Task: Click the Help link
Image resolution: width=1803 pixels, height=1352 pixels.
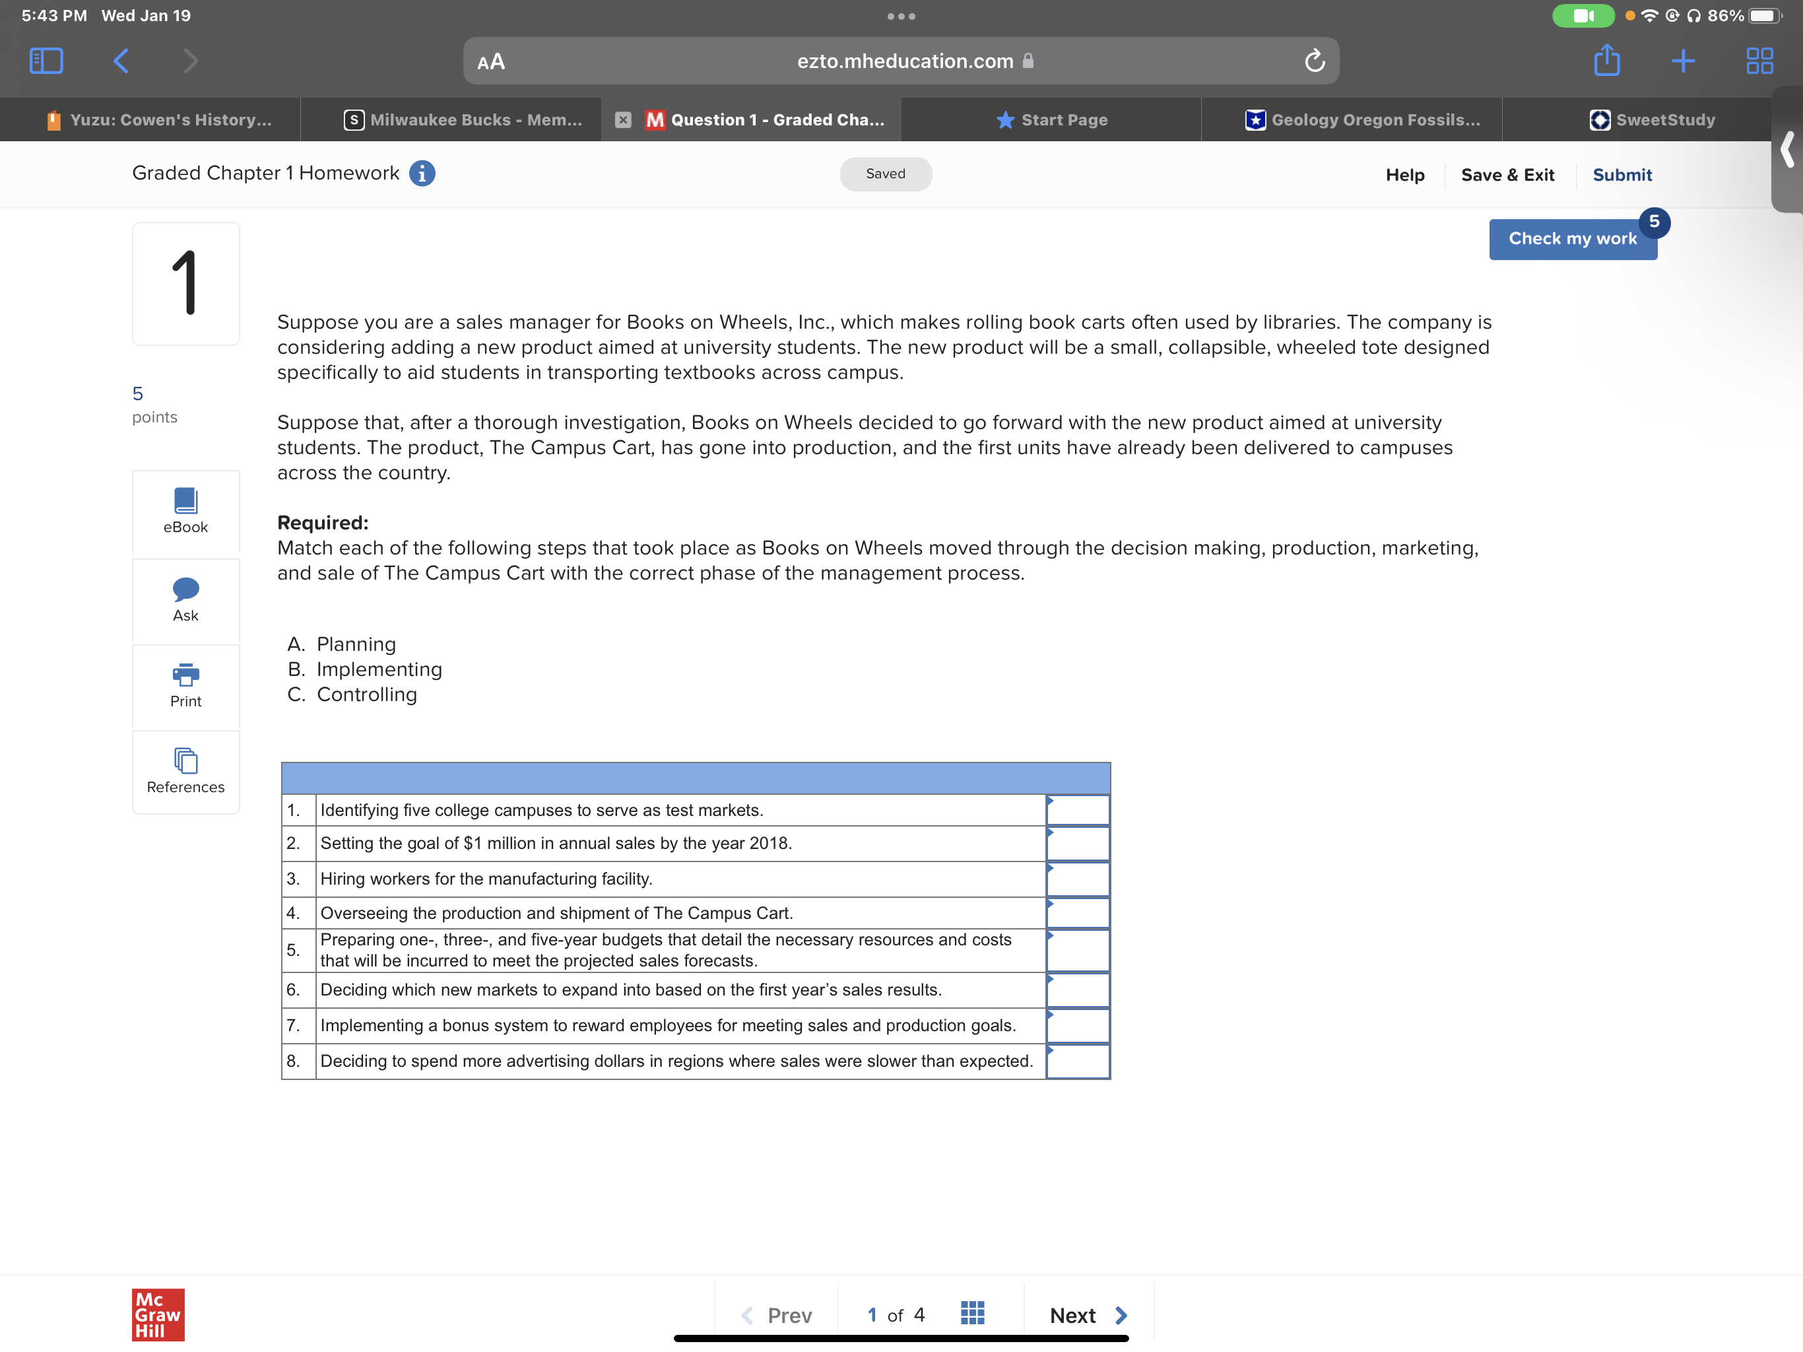Action: point(1404,176)
